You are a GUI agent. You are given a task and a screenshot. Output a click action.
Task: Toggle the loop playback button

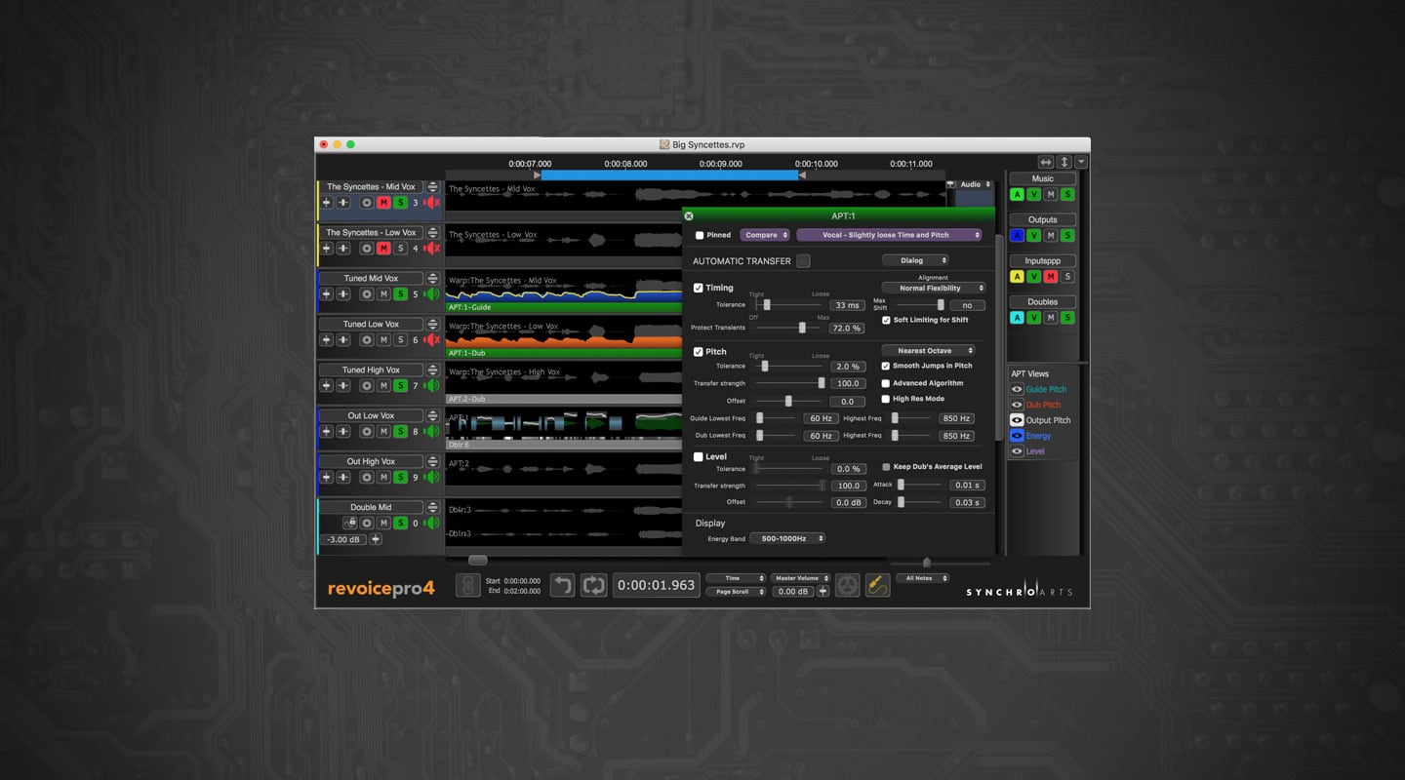593,585
